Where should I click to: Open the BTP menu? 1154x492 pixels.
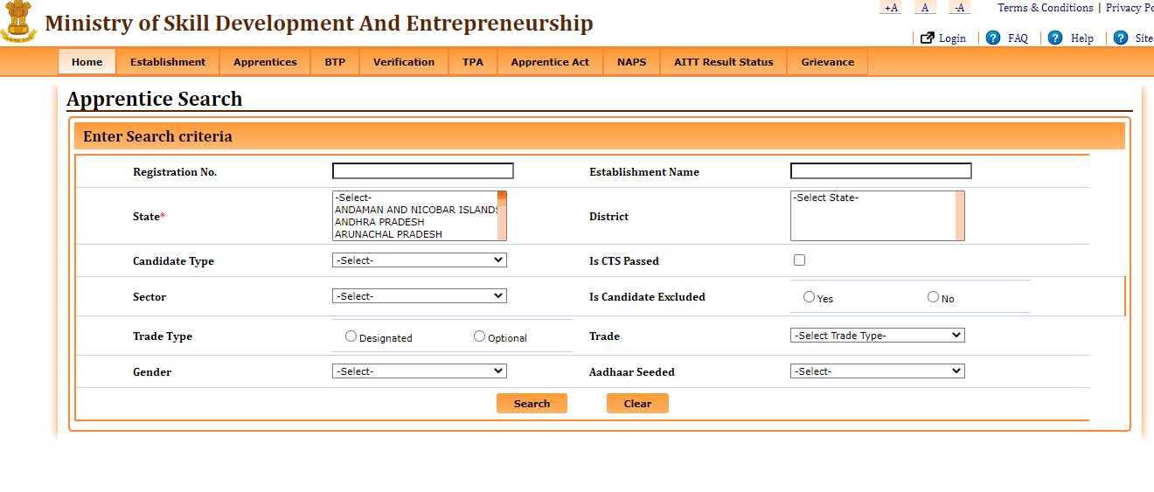click(335, 62)
